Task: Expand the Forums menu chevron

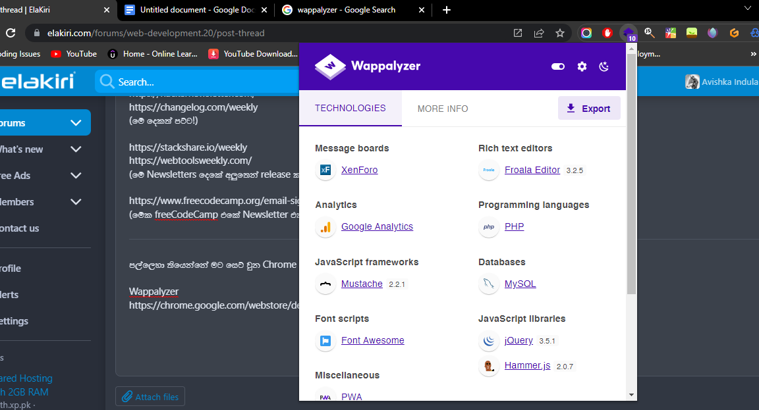Action: (x=76, y=123)
